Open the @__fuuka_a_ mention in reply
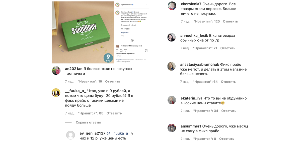The height and width of the screenshot is (143, 301). coord(118,133)
